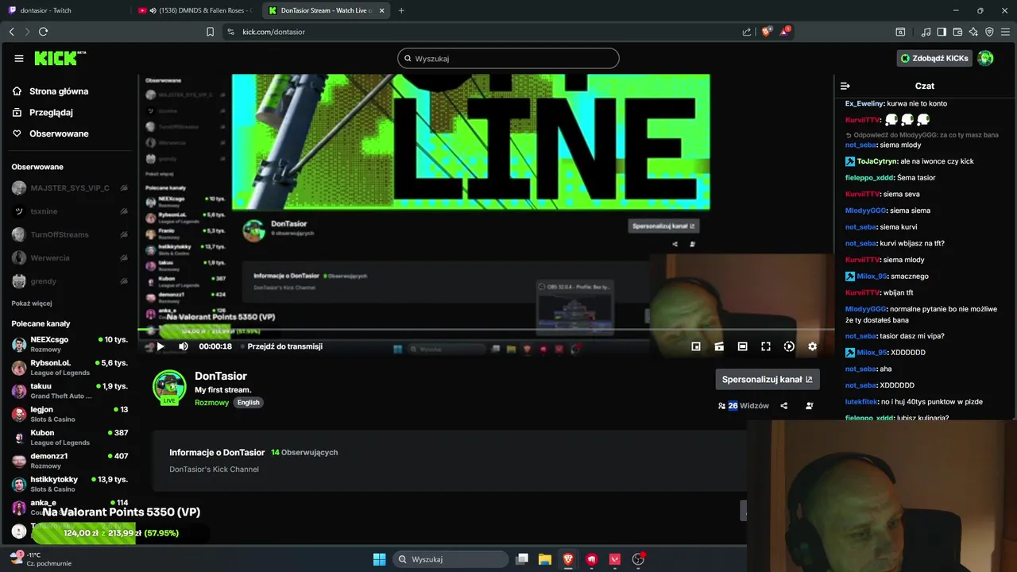Switch to the DMNDS & Fallen Roses tab
1017x572 pixels.
click(x=194, y=10)
